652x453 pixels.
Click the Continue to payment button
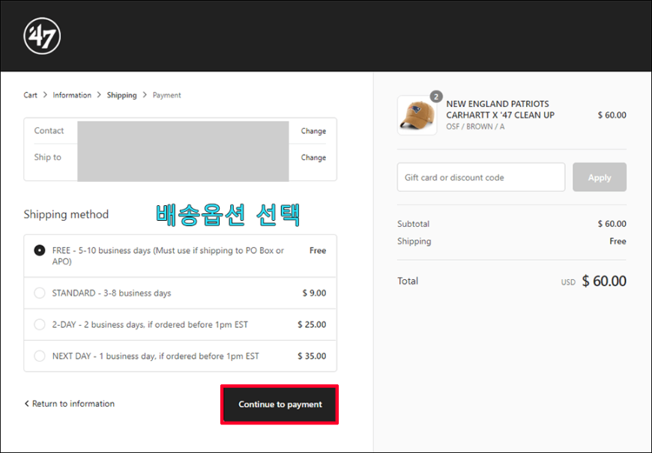(280, 404)
